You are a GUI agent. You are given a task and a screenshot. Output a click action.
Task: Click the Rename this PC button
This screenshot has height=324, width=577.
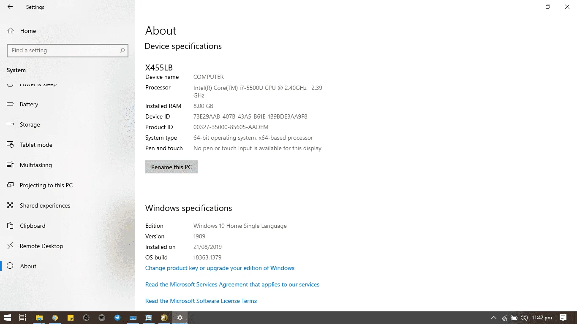point(171,167)
